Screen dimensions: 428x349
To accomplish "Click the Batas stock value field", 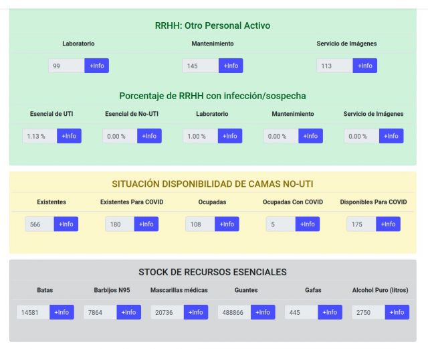I will [x=33, y=312].
